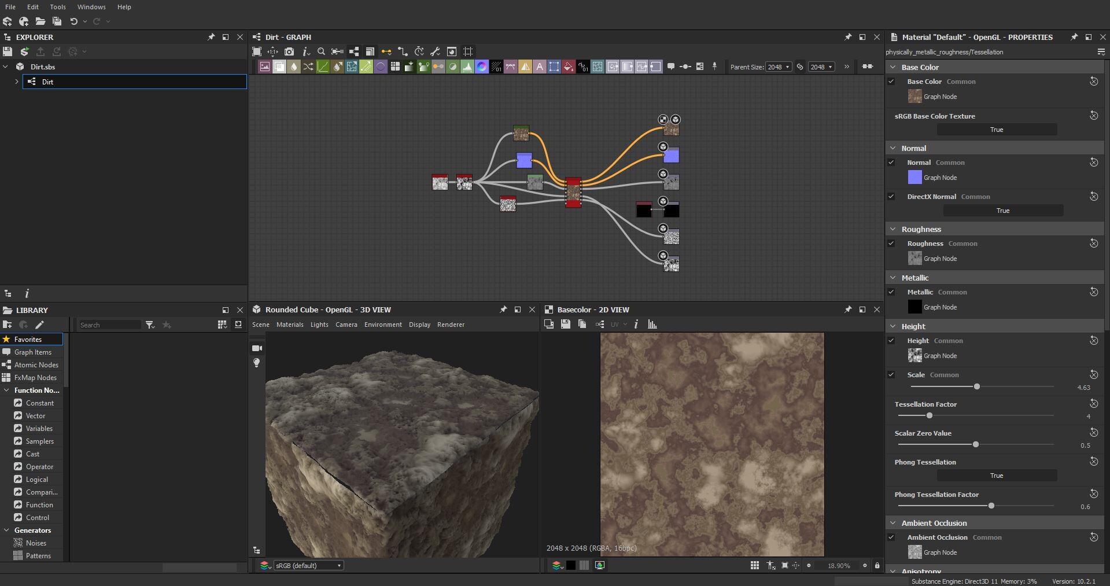Toggle the Ambient Occlusion checkbox
Viewport: 1110px width, 586px height.
[891, 537]
